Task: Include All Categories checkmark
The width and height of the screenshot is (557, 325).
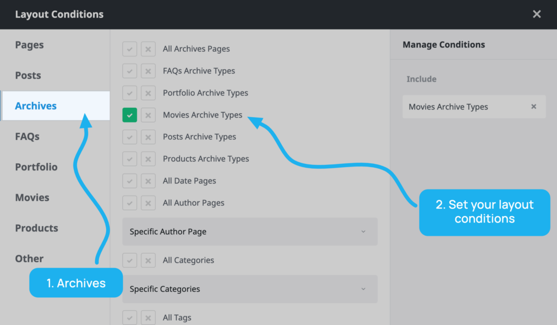Action: tap(129, 260)
